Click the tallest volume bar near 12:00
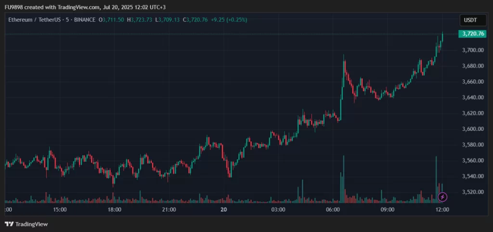Screen dimensions: 493x232 (436, 179)
